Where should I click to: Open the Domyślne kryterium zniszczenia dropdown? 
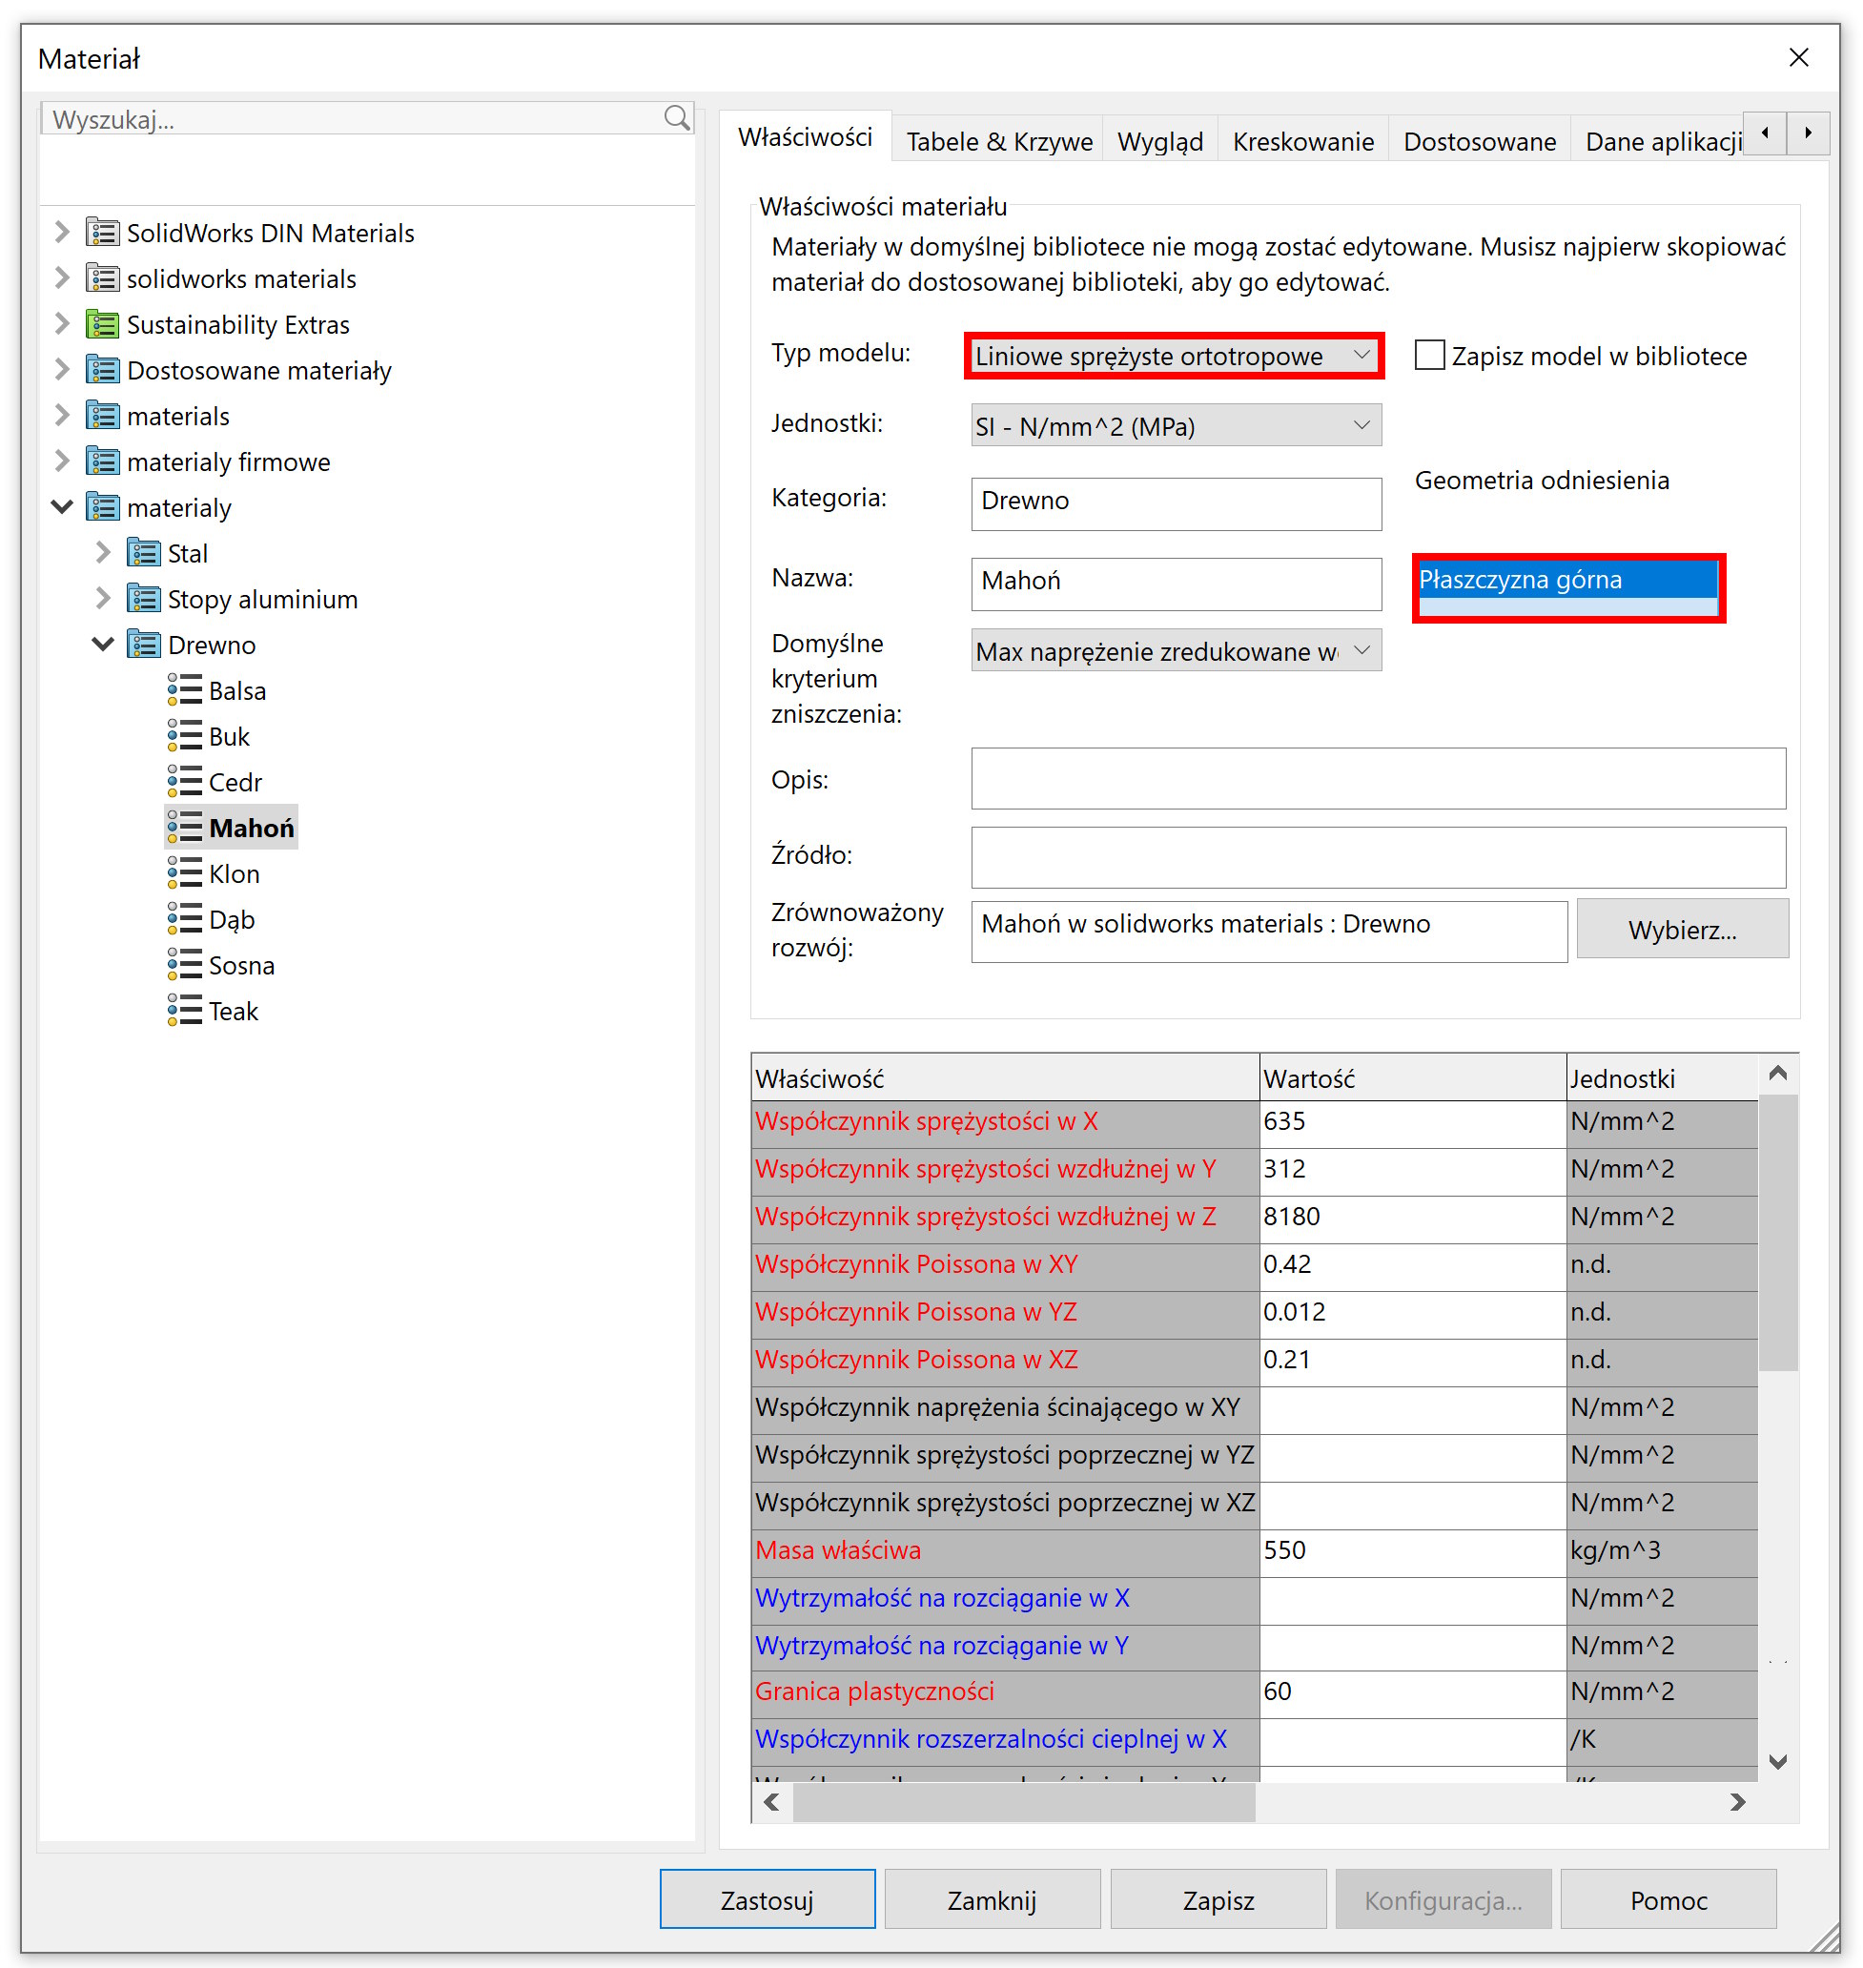[1175, 649]
